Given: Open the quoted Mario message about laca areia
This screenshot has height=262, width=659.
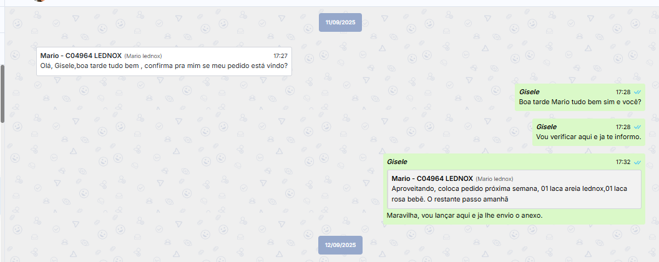Looking at the screenshot, I should (514, 190).
